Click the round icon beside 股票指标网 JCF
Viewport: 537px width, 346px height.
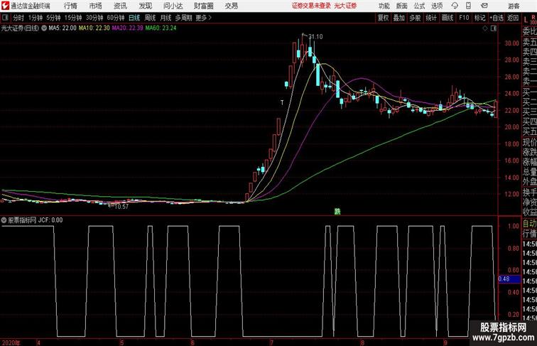(x=4, y=220)
